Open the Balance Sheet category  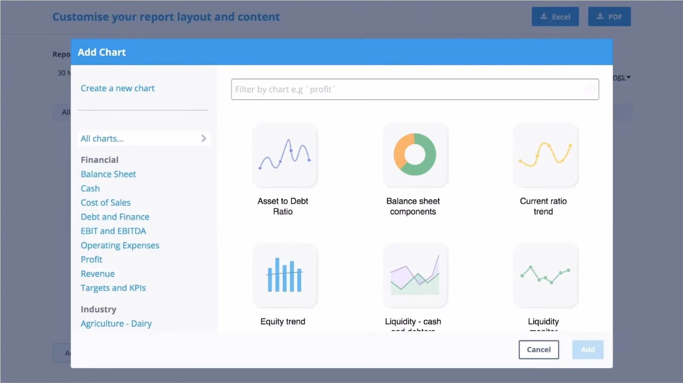pos(108,174)
